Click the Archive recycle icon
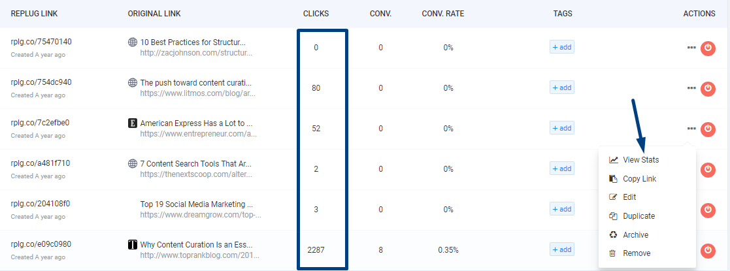The width and height of the screenshot is (730, 271). 613,235
